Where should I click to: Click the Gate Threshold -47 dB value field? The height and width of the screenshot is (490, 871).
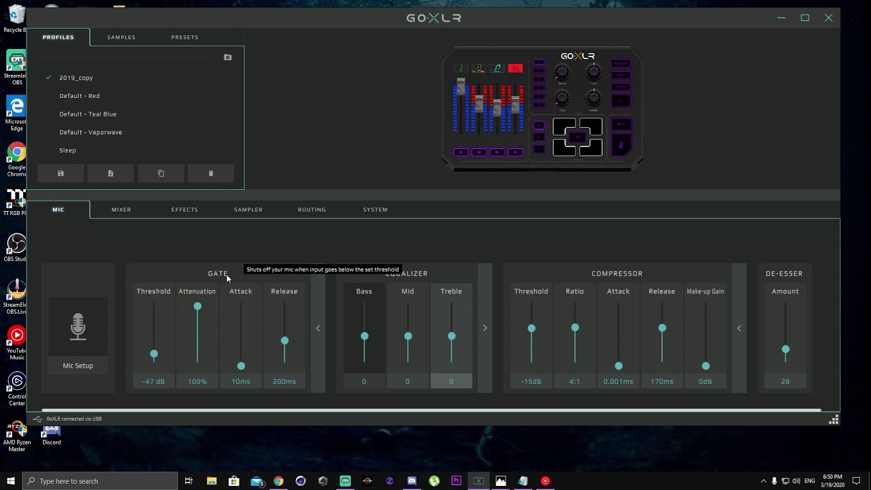pyautogui.click(x=154, y=381)
